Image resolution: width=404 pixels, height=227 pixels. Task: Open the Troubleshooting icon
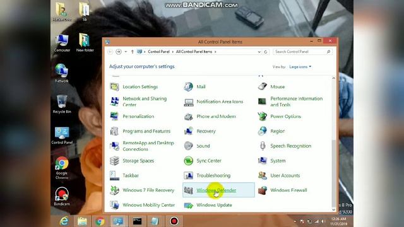pos(188,175)
